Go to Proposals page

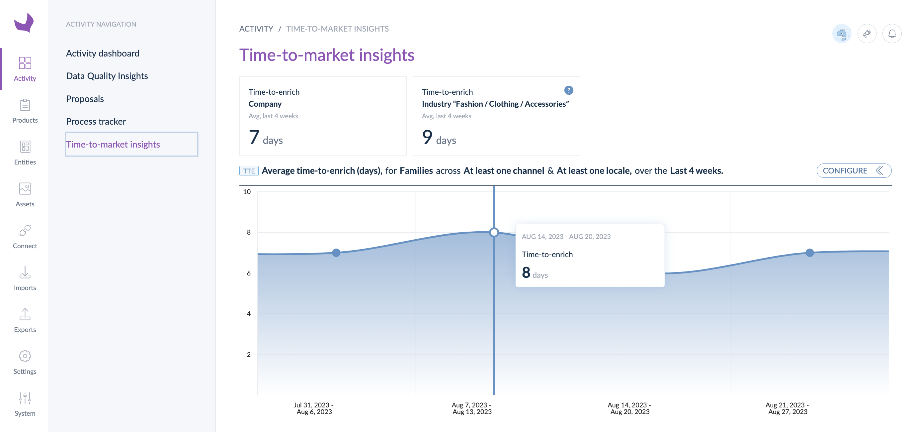point(85,99)
